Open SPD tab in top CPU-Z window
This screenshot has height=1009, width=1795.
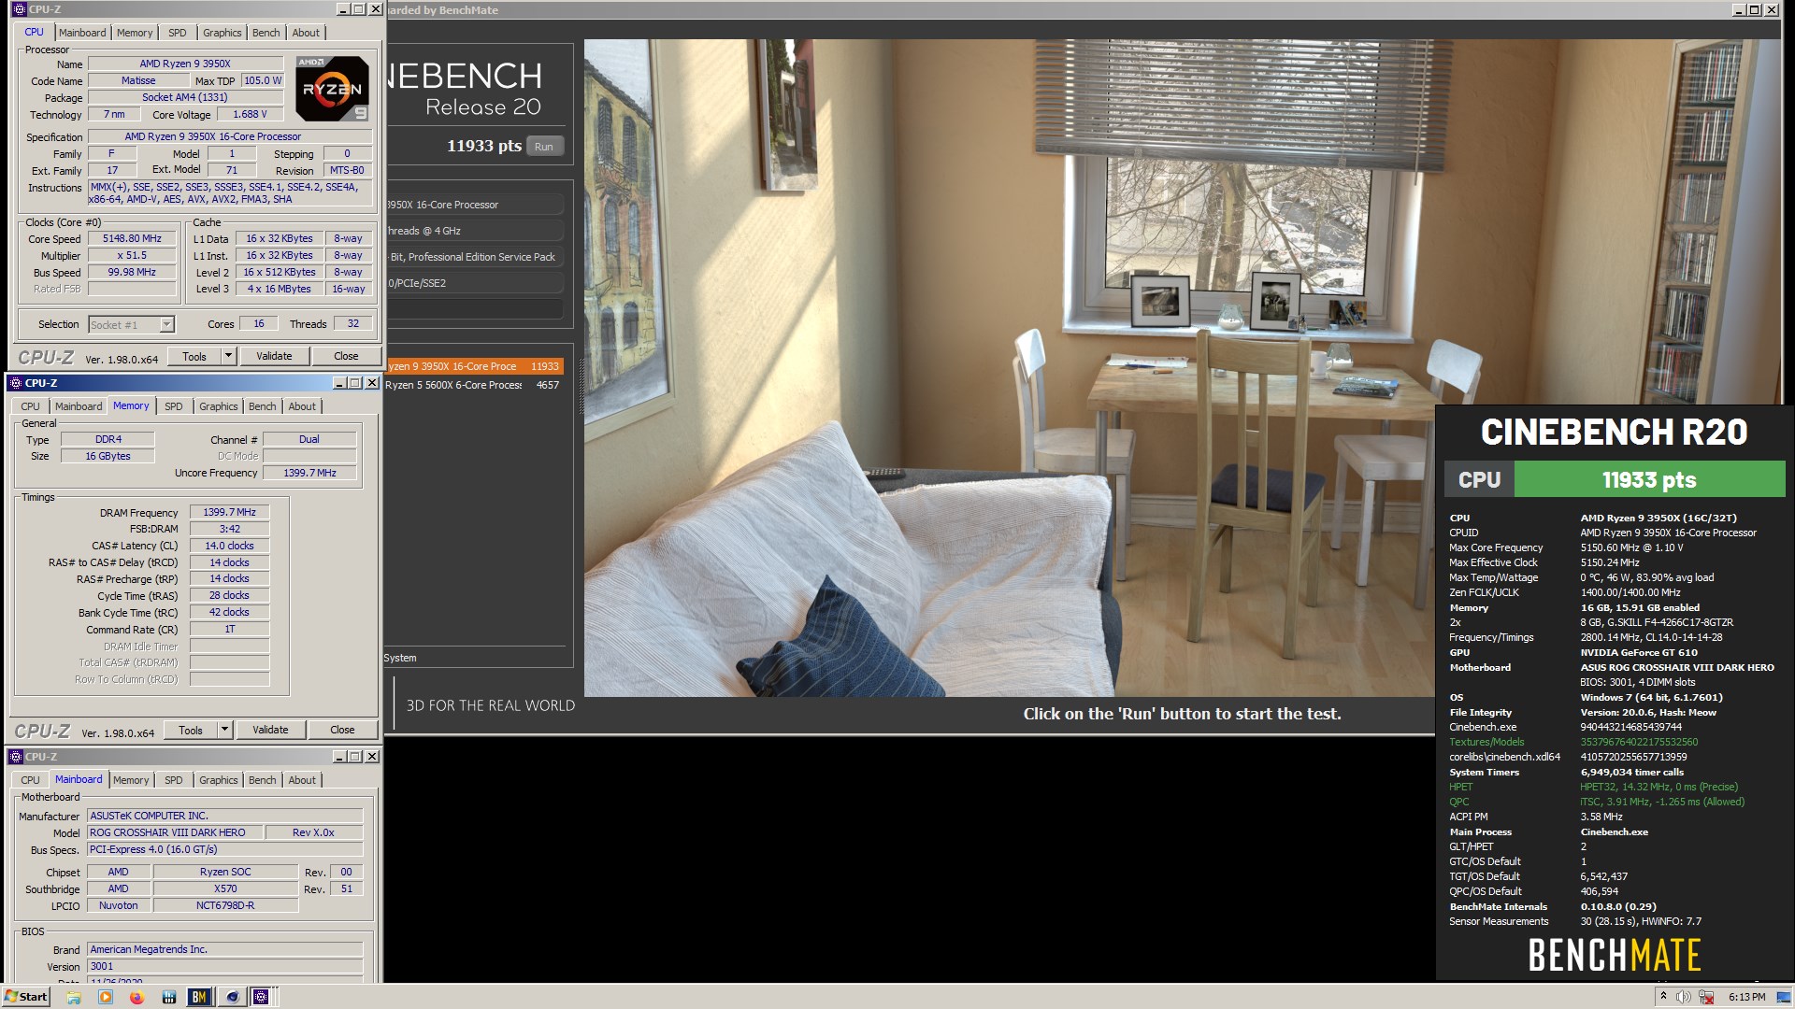(178, 33)
